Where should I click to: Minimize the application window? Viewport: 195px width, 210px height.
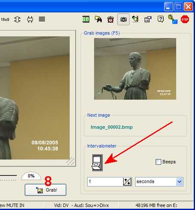168,6
